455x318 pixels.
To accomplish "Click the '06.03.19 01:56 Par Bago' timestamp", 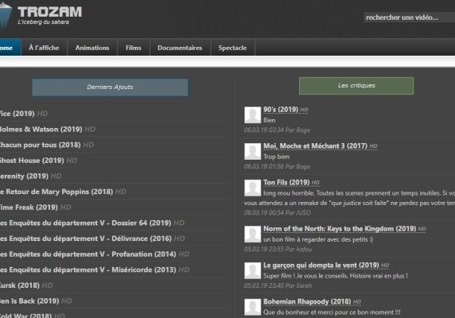I will point(277,167).
